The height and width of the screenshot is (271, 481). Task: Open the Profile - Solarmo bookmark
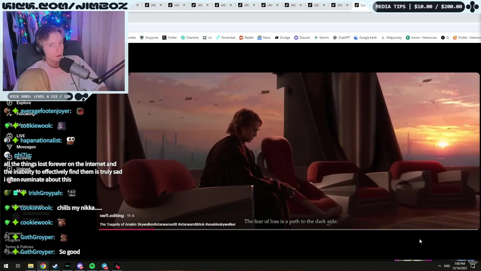tap(467, 38)
